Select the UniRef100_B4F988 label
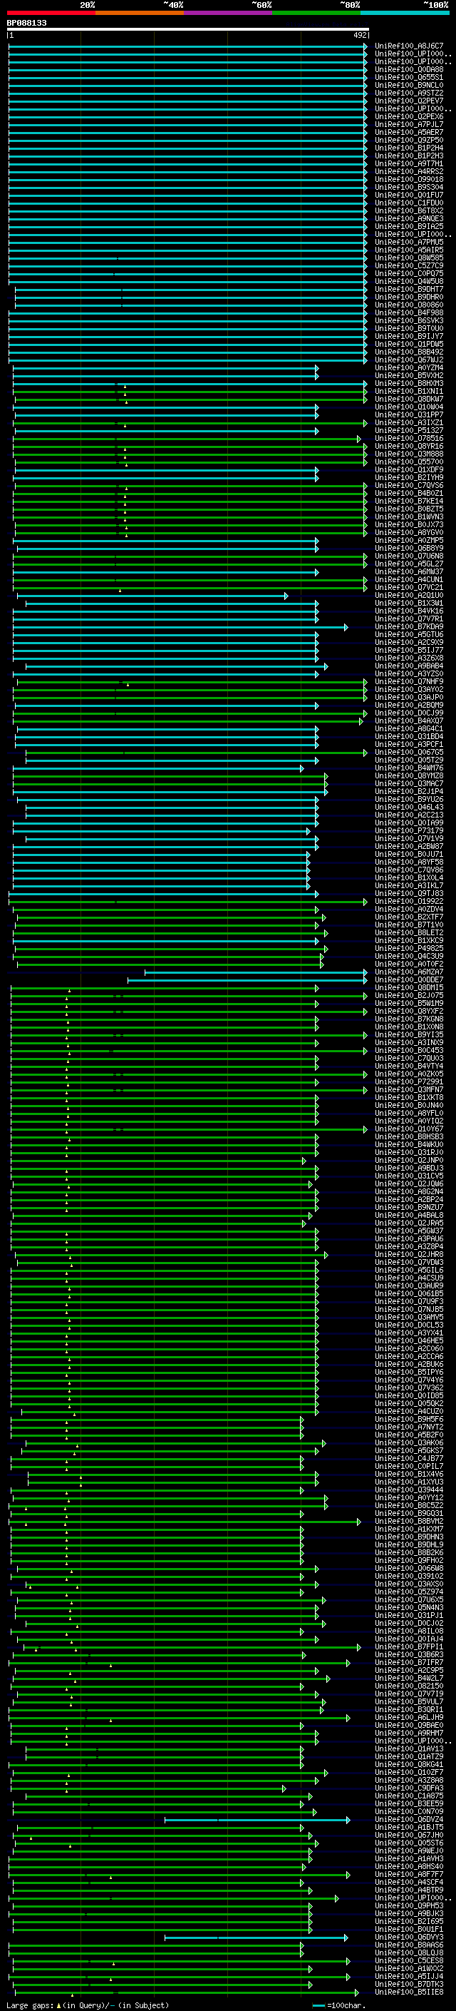456x2011 pixels. [x=409, y=313]
